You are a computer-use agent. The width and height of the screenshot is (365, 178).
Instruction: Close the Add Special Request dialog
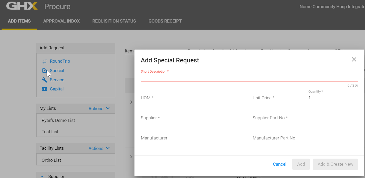(x=354, y=60)
